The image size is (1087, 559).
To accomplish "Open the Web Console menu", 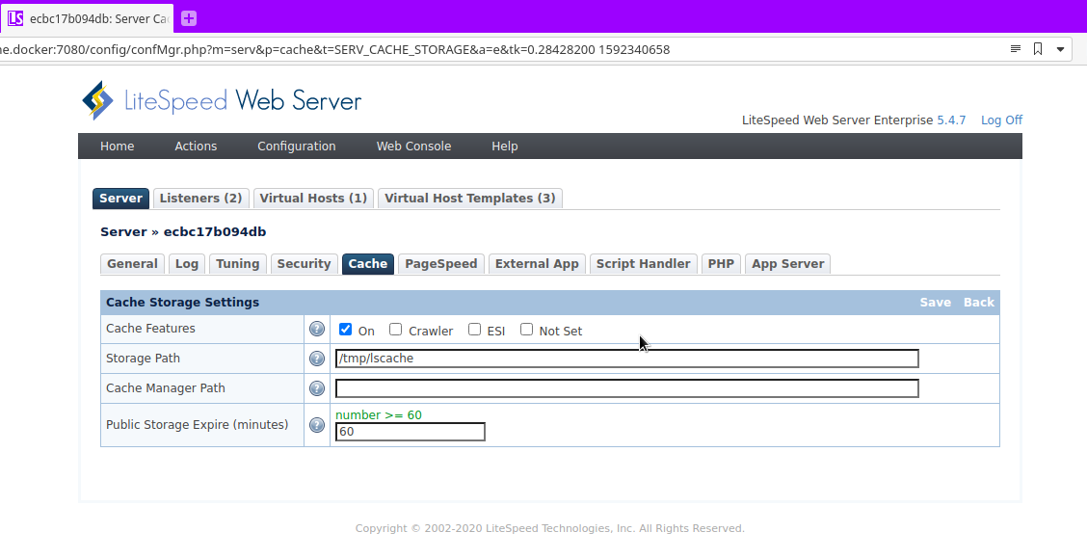I will click(x=413, y=146).
